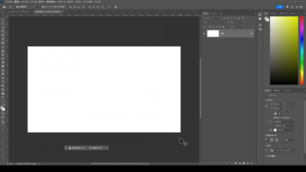Open the Search magnifier in top right

[292, 7]
